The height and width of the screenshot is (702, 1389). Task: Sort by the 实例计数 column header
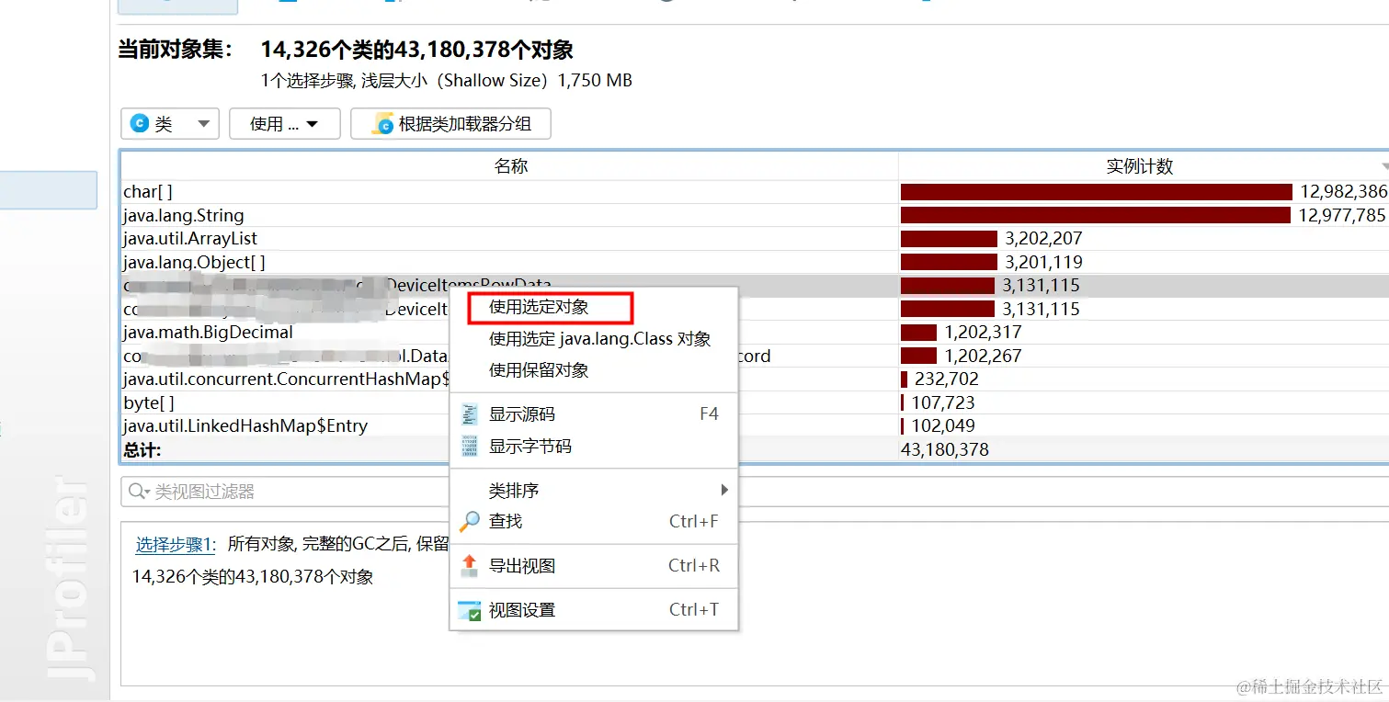(1144, 166)
